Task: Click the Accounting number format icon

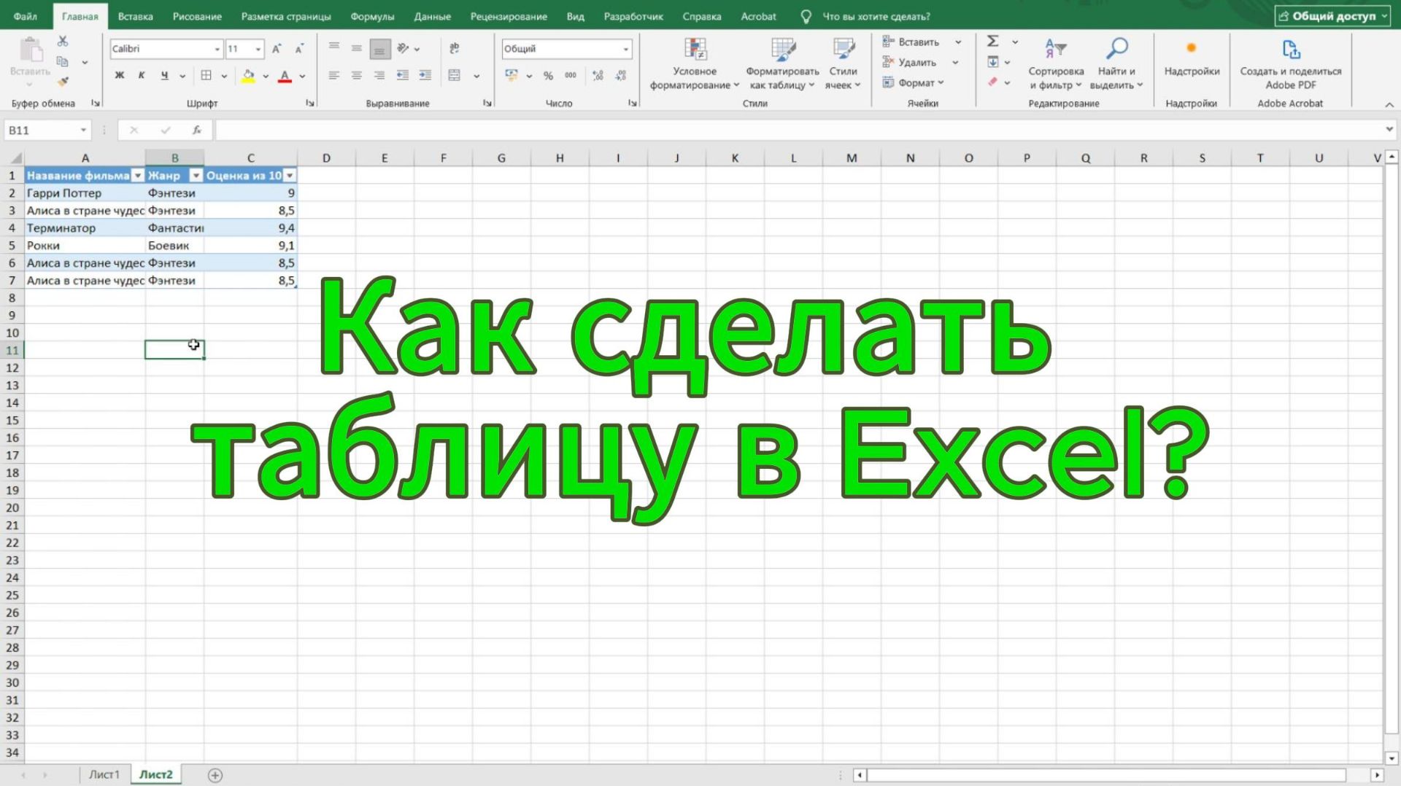Action: tap(512, 75)
